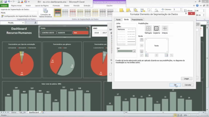209x117 pixels.
Task: Switch to the tab_din sheet tab
Action: (23, 112)
